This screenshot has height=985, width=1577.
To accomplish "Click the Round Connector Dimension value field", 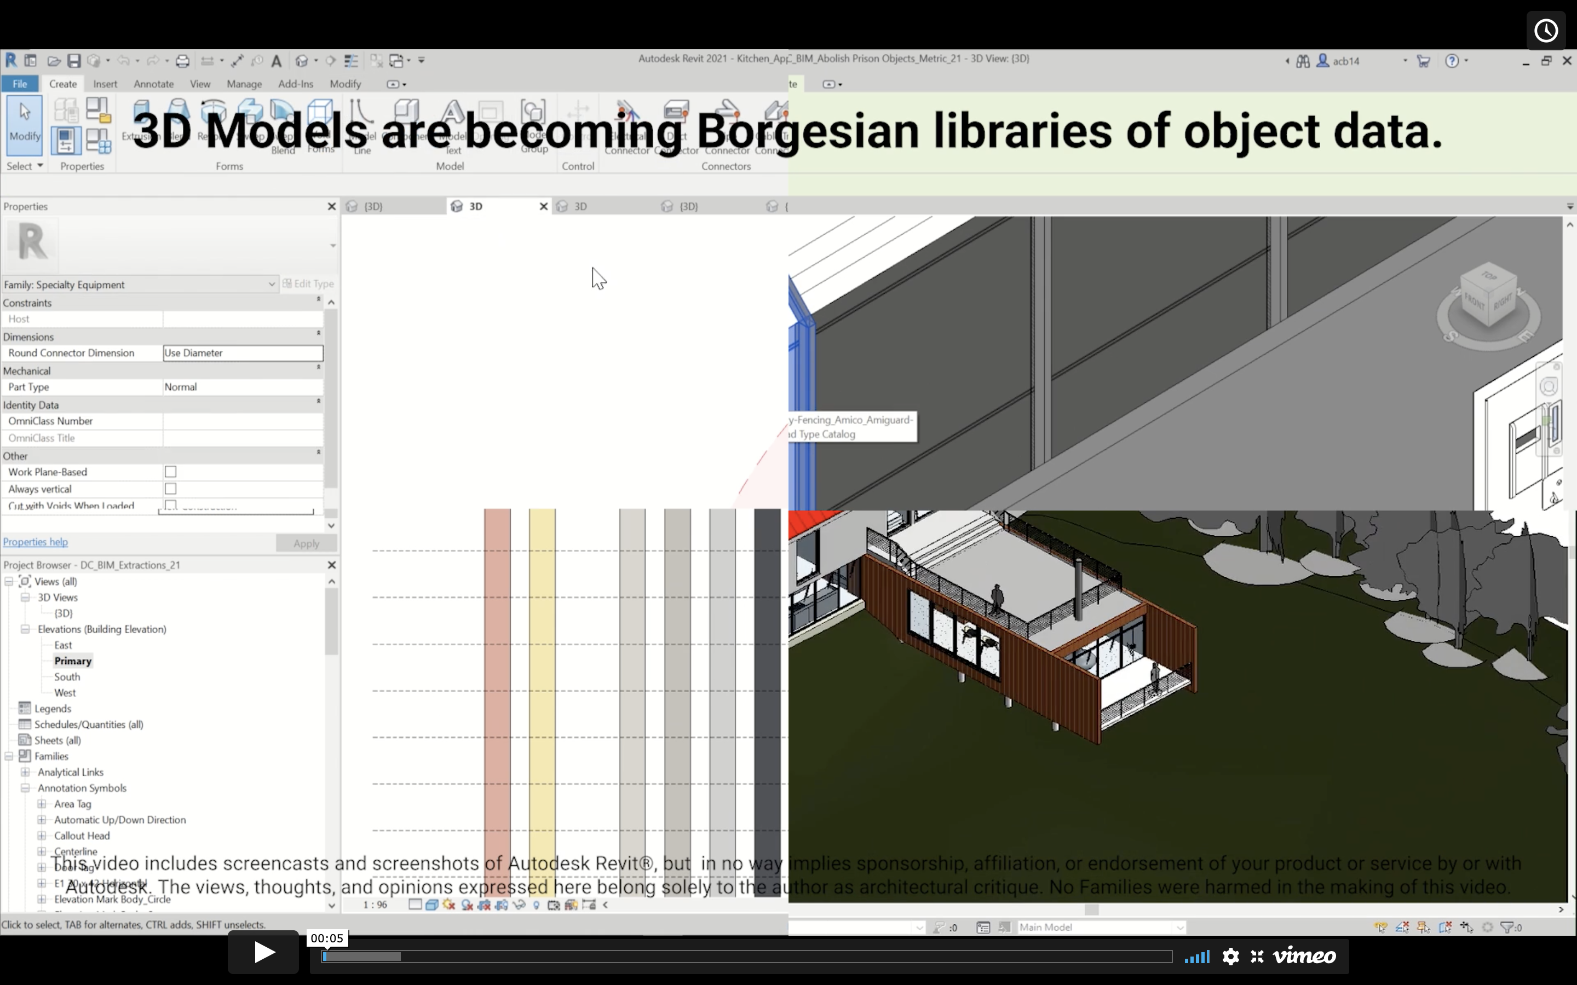I will click(243, 353).
